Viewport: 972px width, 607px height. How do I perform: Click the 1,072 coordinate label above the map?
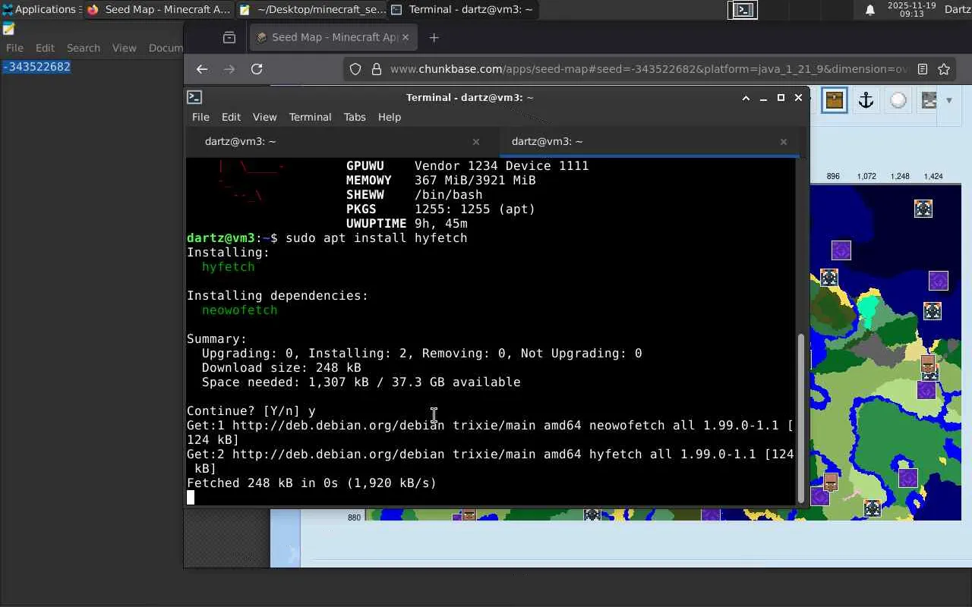pos(866,176)
